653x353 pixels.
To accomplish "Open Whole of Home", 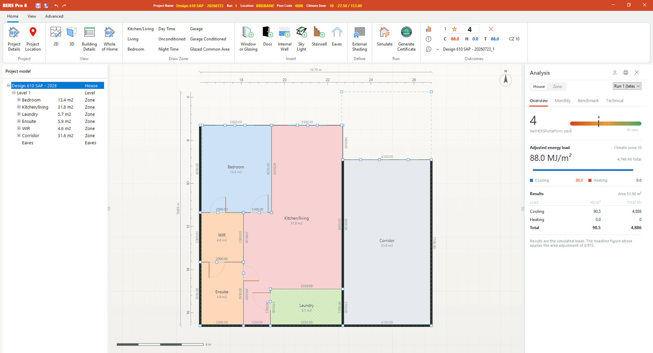I will click(110, 39).
